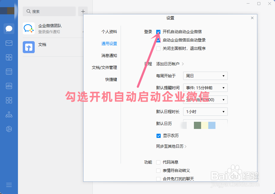This screenshot has width=275, height=194.
Task: Click the plus button next to search
Action: (83, 11)
